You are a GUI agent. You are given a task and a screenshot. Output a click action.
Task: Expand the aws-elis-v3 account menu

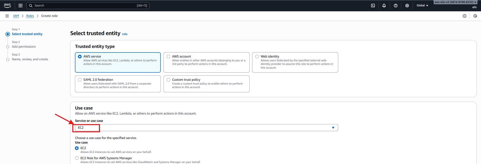tap(455, 2)
